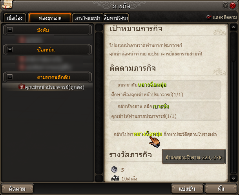Click the ติดตาม button
The image size is (239, 195).
coord(17,189)
